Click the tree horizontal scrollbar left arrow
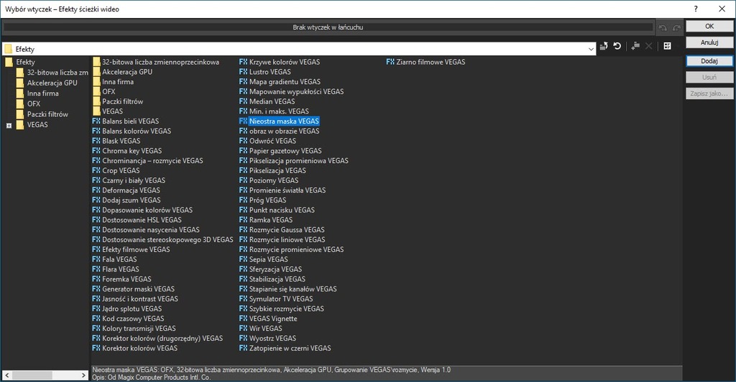 click(7, 376)
